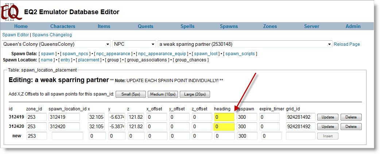380x154 pixels.
Task: Expand the NPC spawn type dropdown
Action: [134, 44]
